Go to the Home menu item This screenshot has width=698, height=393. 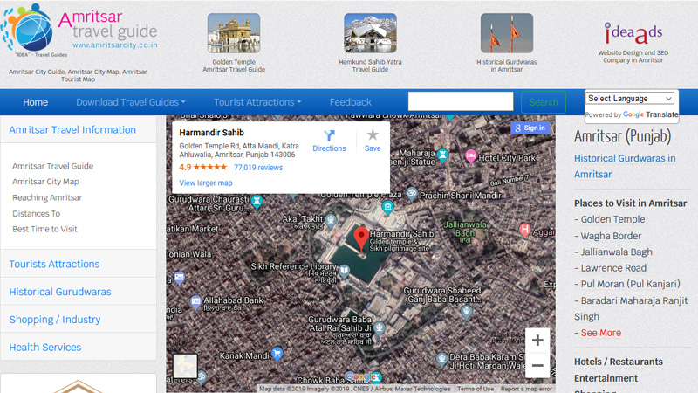(35, 102)
